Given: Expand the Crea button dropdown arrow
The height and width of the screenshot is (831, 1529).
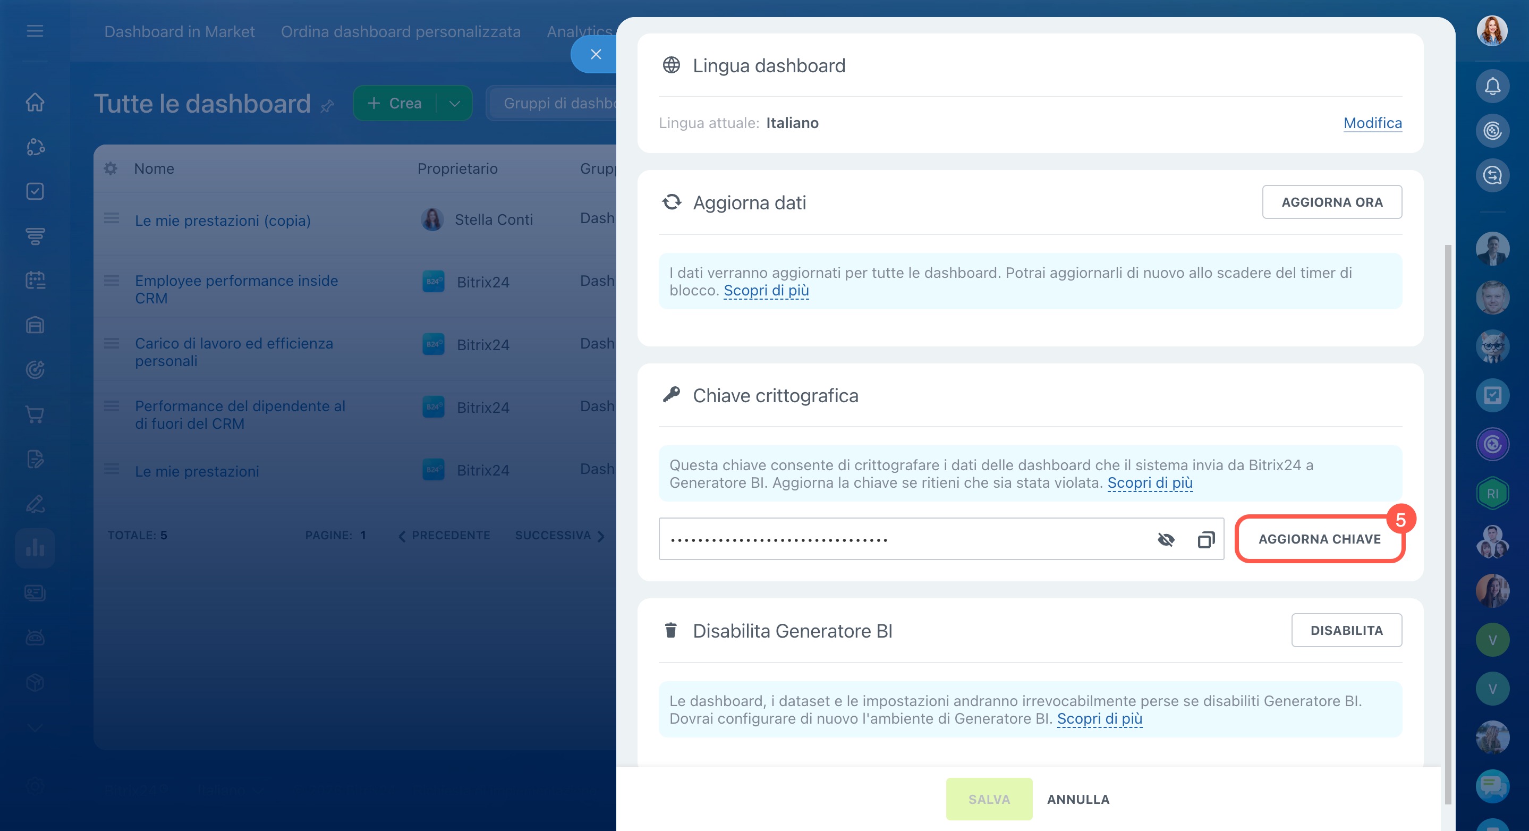Looking at the screenshot, I should tap(455, 103).
